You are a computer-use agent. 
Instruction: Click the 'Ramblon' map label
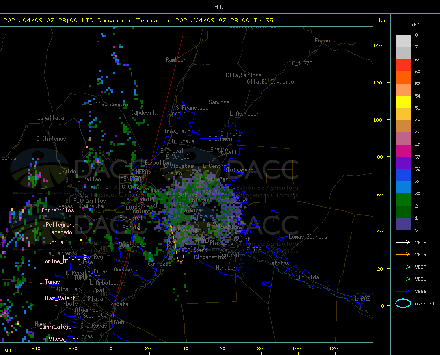pos(176,60)
